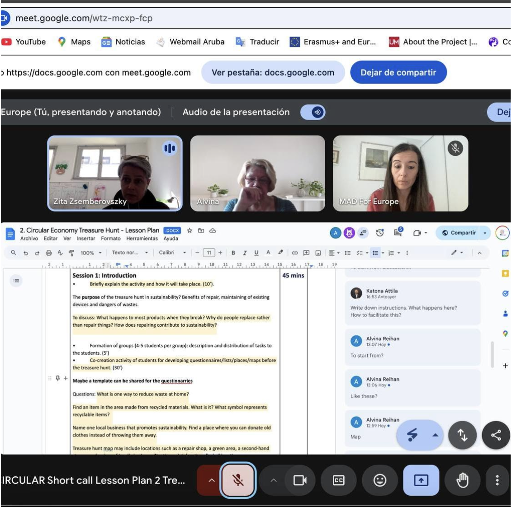512x507 pixels.
Task: Toggle closed captions in Meet
Action: click(338, 480)
